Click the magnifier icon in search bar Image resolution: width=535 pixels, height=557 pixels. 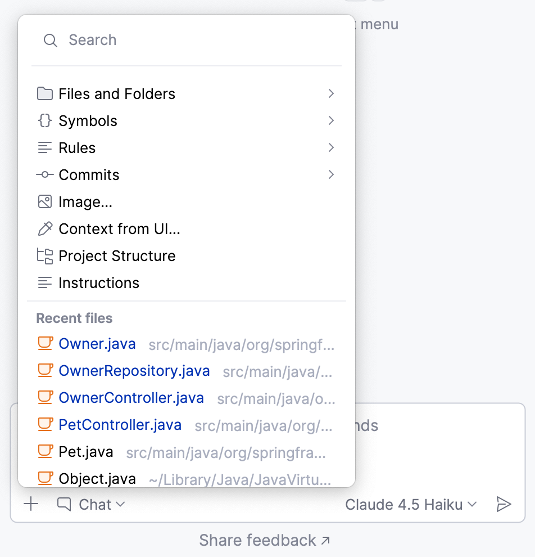51,41
